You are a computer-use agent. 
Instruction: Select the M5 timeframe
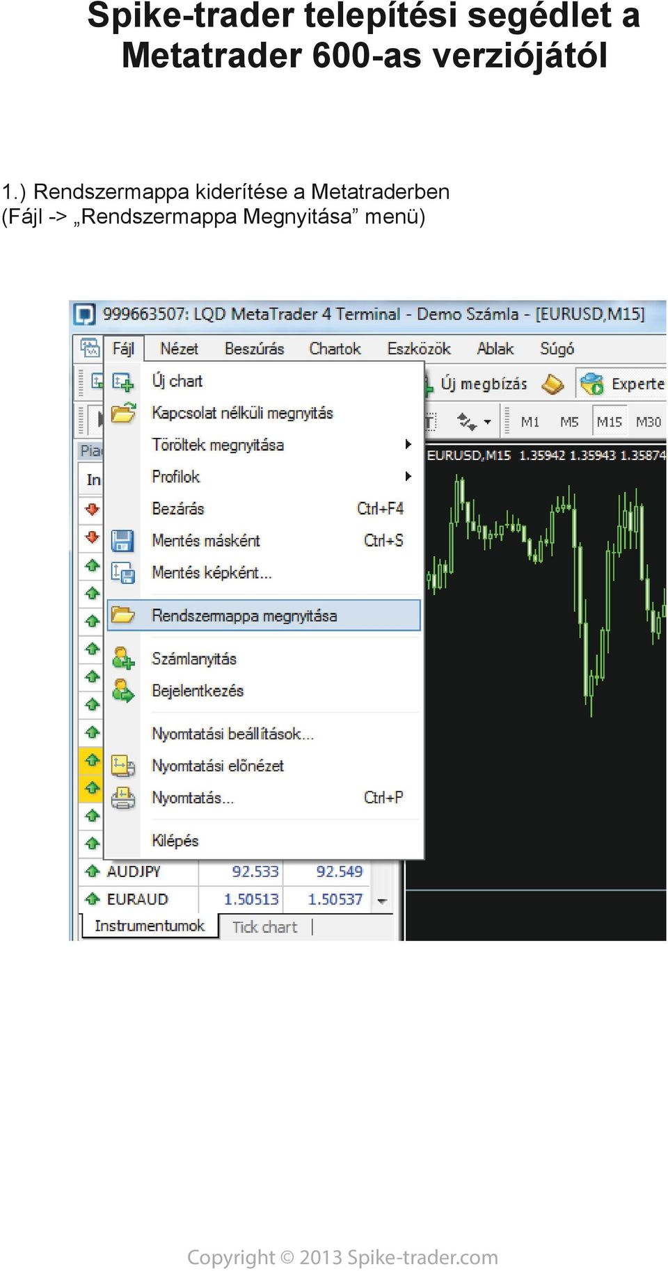coord(569,422)
